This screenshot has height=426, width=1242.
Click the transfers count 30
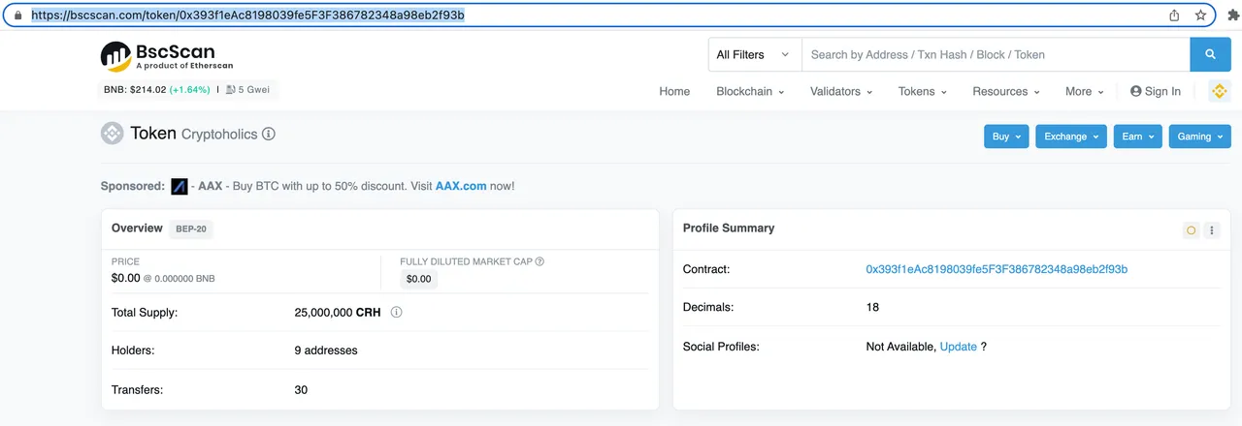[x=301, y=389]
